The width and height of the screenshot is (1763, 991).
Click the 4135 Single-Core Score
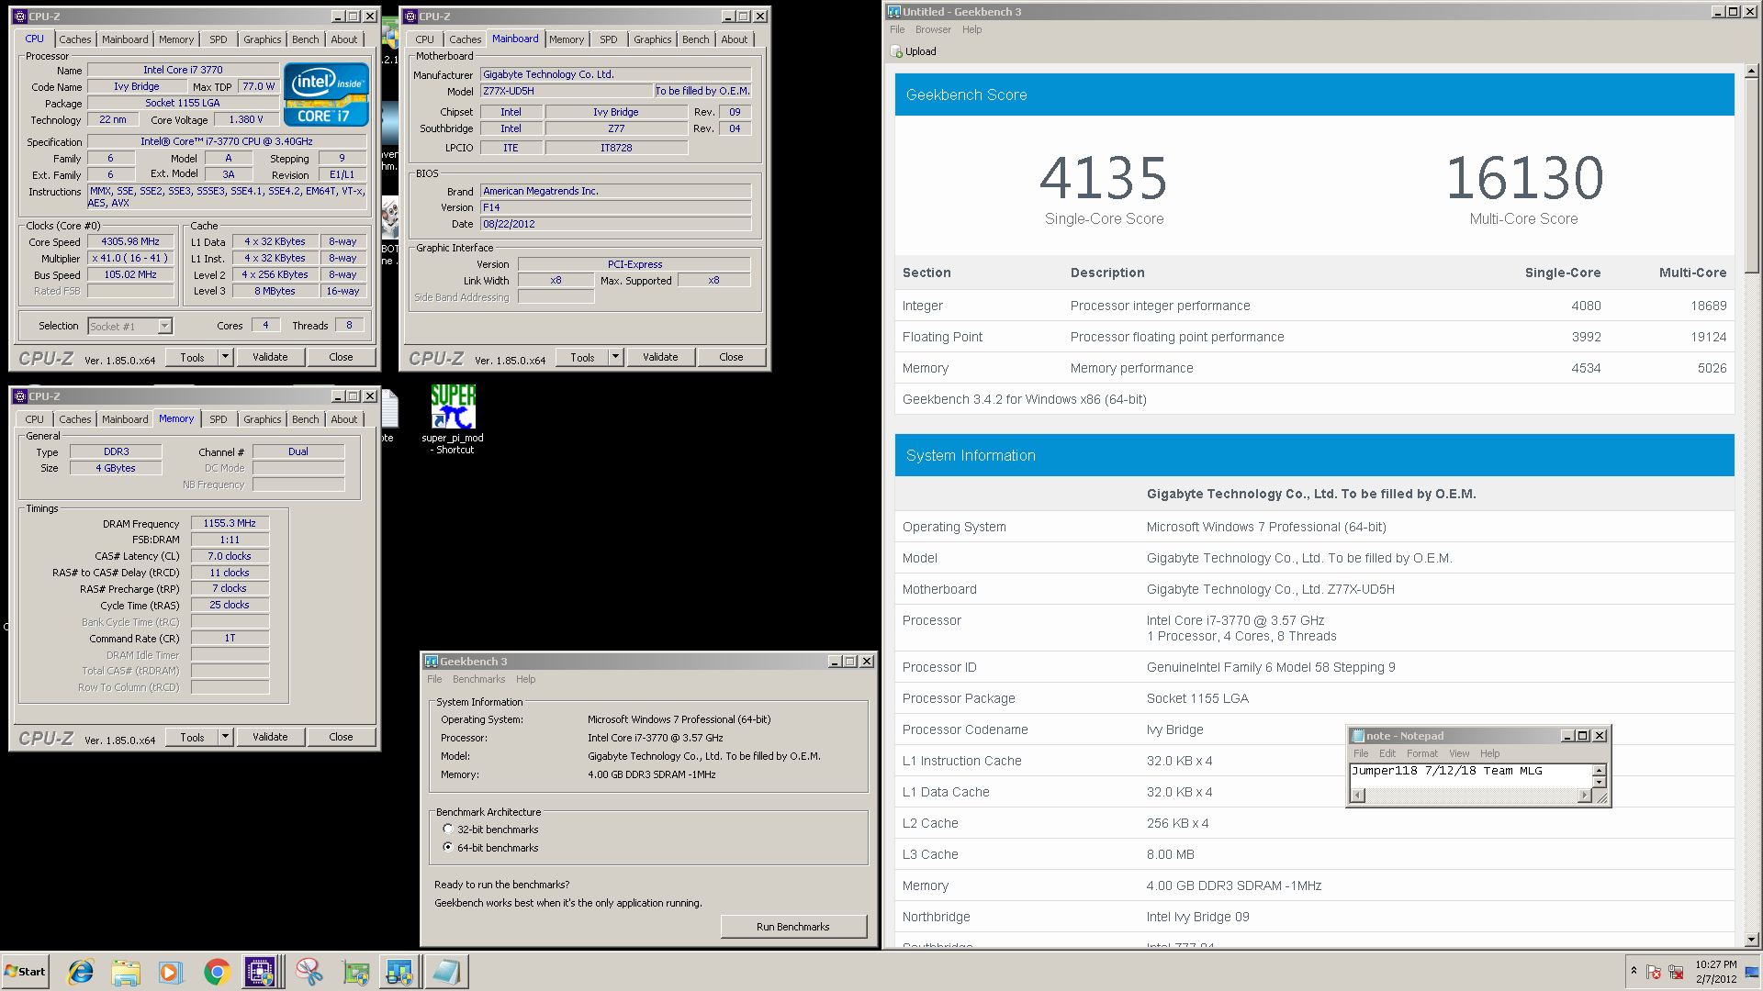pos(1103,177)
